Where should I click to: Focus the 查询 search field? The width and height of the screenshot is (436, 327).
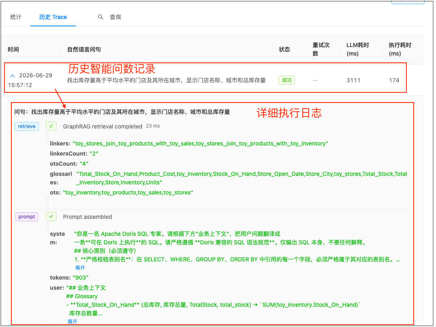pos(116,17)
